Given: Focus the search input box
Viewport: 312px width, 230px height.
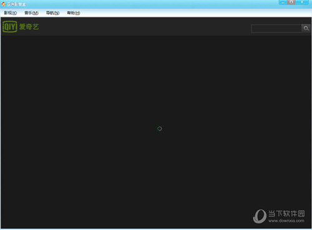Looking at the screenshot, I should coord(276,28).
